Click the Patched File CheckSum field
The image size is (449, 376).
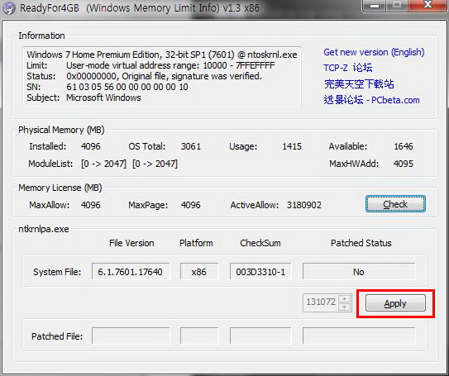pyautogui.click(x=260, y=336)
